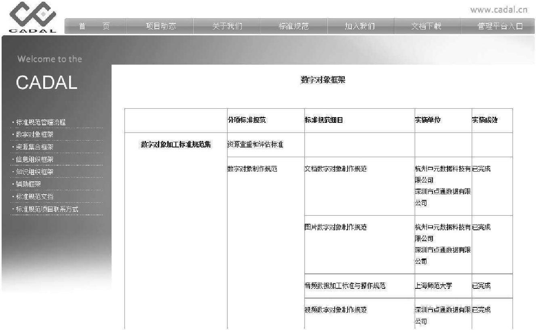Screen dimensions: 536x330
Task: Select the 数字对象加工标准规范集 cell
Action: [x=176, y=145]
